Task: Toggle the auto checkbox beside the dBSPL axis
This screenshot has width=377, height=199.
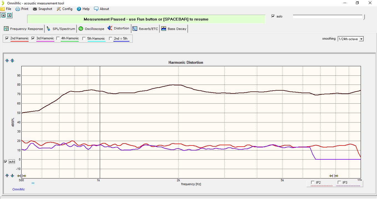Action: coord(6,162)
